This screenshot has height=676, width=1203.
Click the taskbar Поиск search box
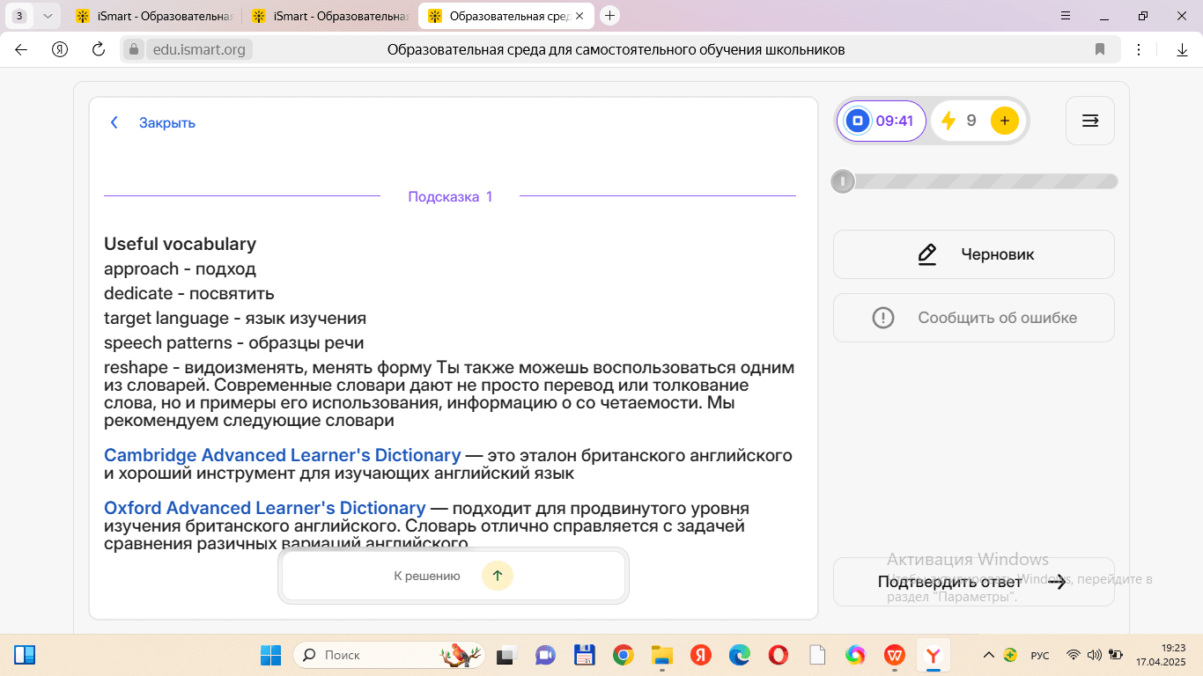[x=388, y=655]
